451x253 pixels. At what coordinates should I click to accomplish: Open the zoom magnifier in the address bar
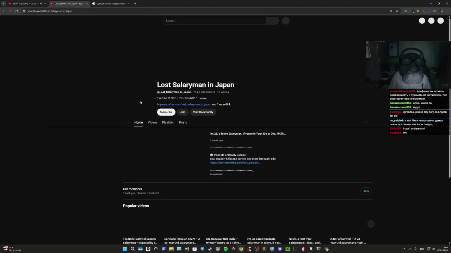(391, 11)
